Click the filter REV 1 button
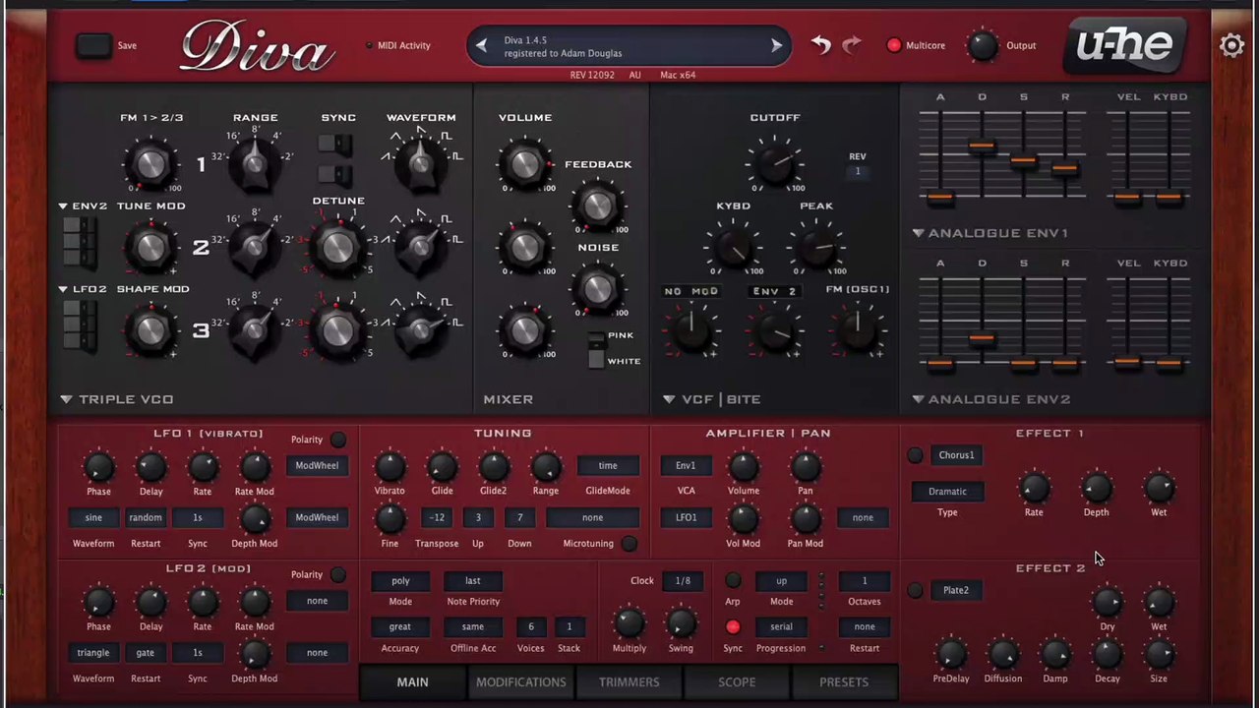 (858, 171)
